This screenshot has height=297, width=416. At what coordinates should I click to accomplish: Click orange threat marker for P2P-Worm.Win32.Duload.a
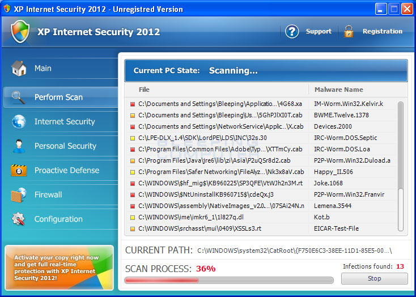pos(133,161)
